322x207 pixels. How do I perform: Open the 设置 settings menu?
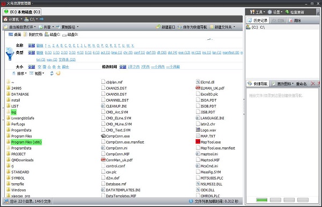point(275,12)
